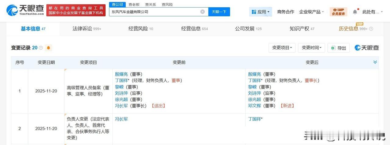
Task: Open 丁国祥 董事长 link in 变更后 row 1
Action: click(x=255, y=80)
